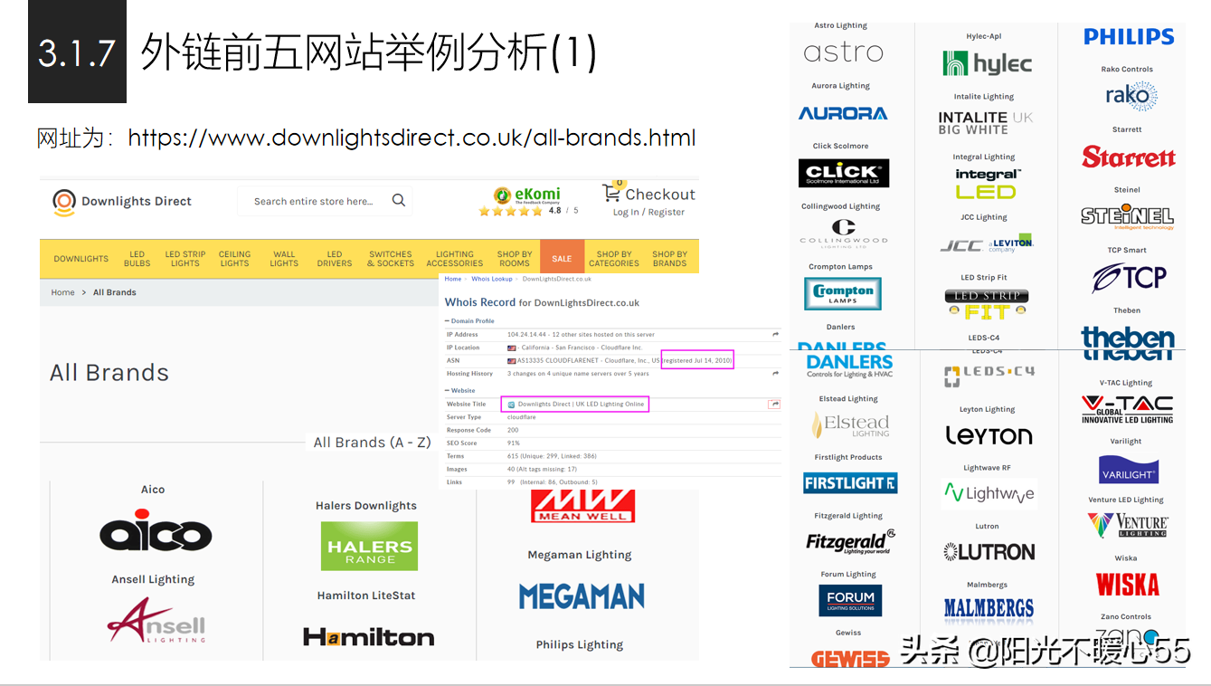The height and width of the screenshot is (686, 1211).
Task: Click the Click Scolmore logo
Action: [x=843, y=173]
